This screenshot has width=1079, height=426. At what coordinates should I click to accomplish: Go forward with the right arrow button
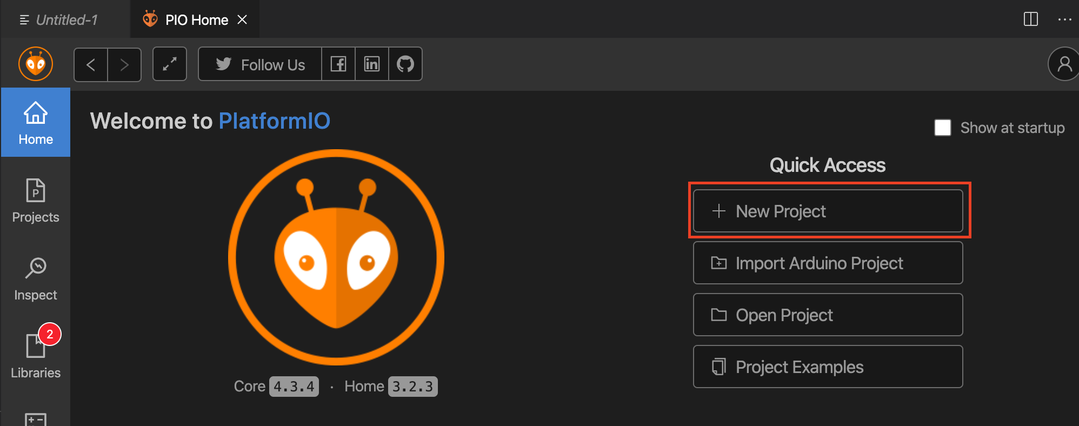coord(124,64)
